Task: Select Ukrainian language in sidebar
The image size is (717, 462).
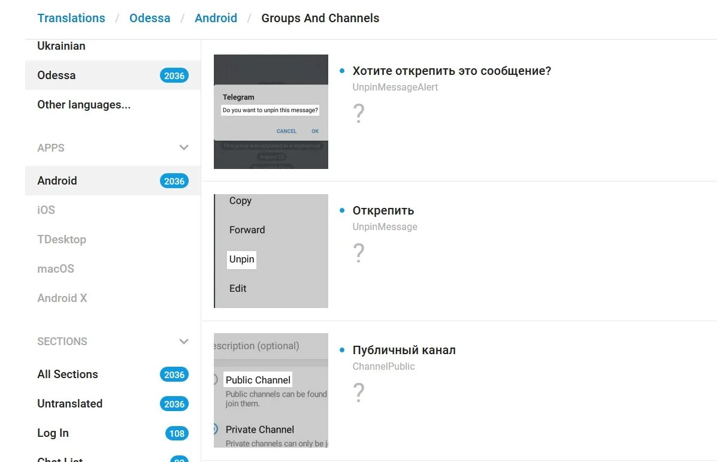Action: [61, 46]
